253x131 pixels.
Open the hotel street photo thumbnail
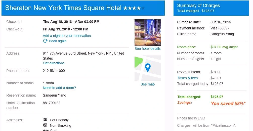click(148, 33)
